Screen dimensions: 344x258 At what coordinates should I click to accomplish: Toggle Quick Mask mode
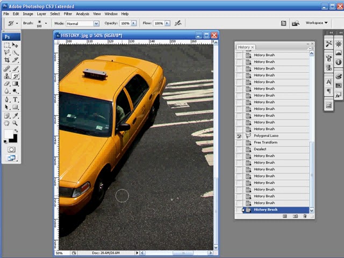click(11, 149)
